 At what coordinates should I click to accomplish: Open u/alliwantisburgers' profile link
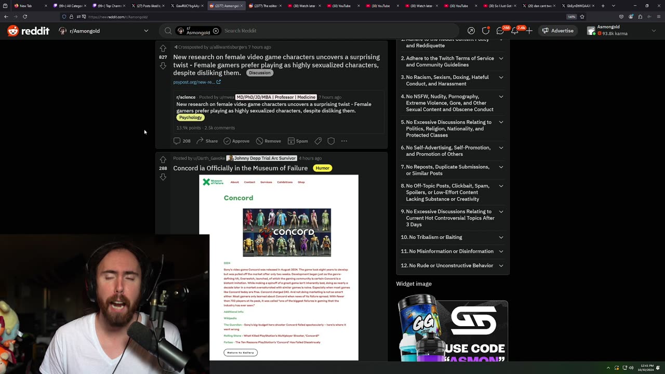(228, 47)
